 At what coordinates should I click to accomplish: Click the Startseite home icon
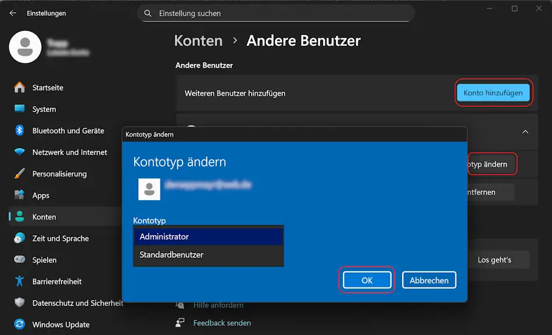click(20, 88)
